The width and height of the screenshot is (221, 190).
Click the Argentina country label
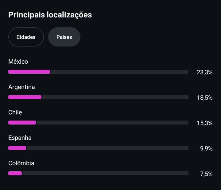(x=21, y=87)
